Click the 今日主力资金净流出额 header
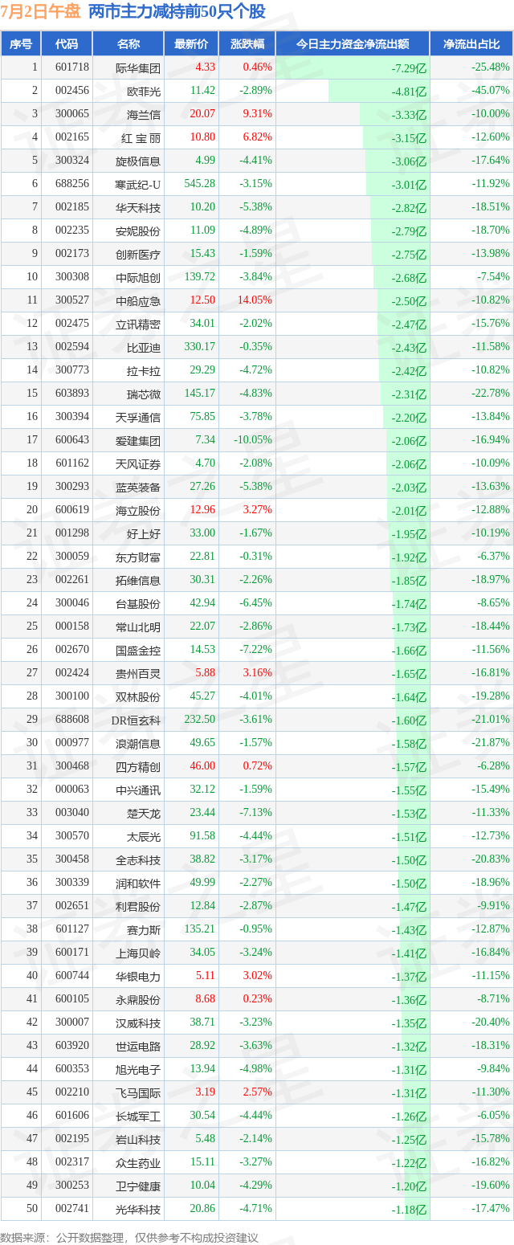514x1245 pixels. click(x=353, y=44)
